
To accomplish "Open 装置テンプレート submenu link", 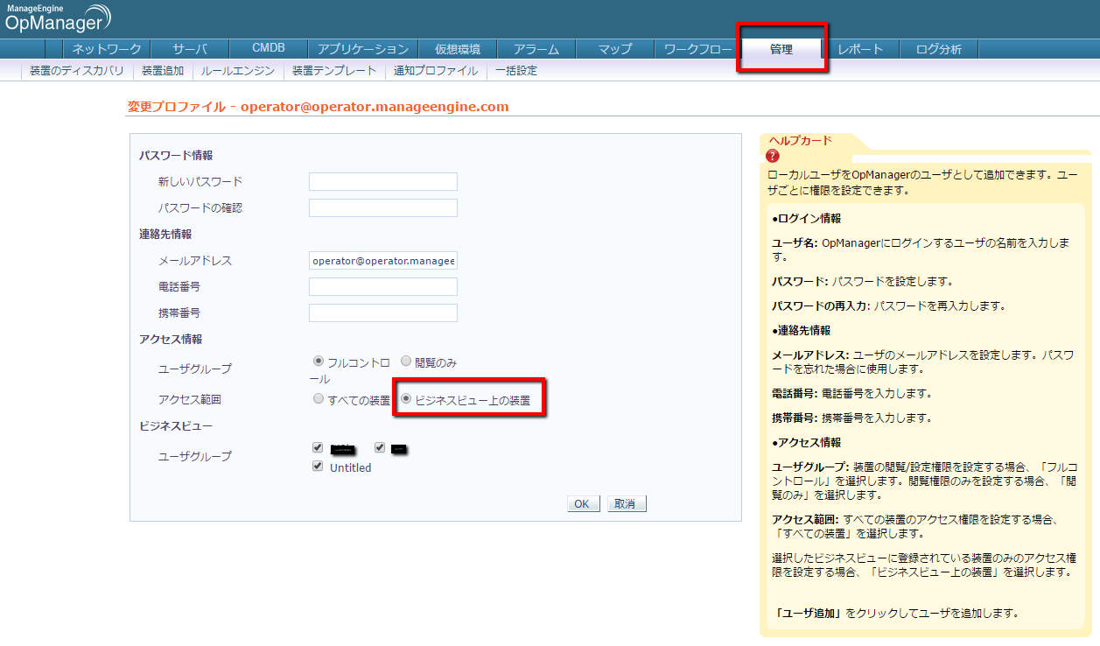I will pyautogui.click(x=334, y=71).
